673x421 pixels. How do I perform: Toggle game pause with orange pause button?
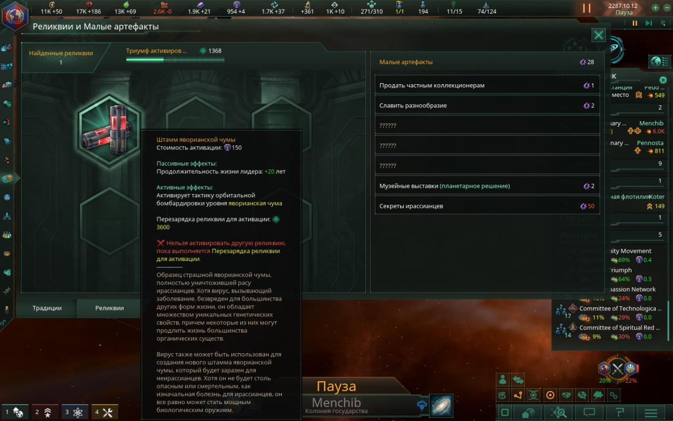click(587, 8)
